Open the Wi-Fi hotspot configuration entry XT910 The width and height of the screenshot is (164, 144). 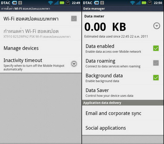point(41,33)
